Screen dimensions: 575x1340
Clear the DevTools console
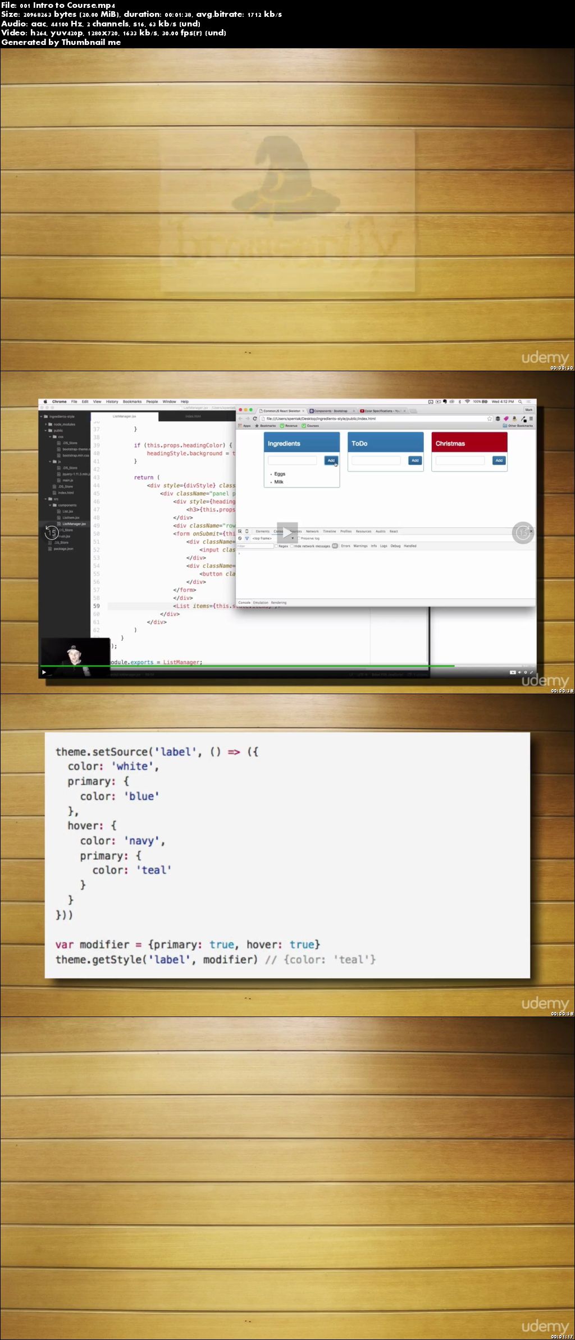pos(240,538)
